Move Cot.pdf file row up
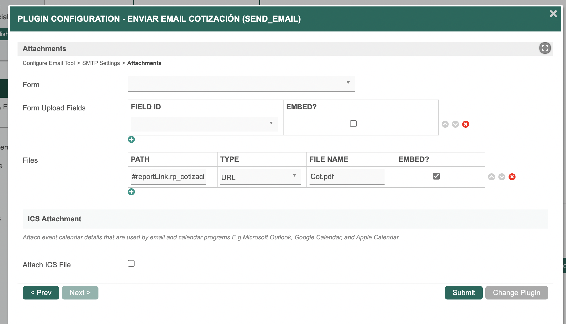 pyautogui.click(x=492, y=177)
